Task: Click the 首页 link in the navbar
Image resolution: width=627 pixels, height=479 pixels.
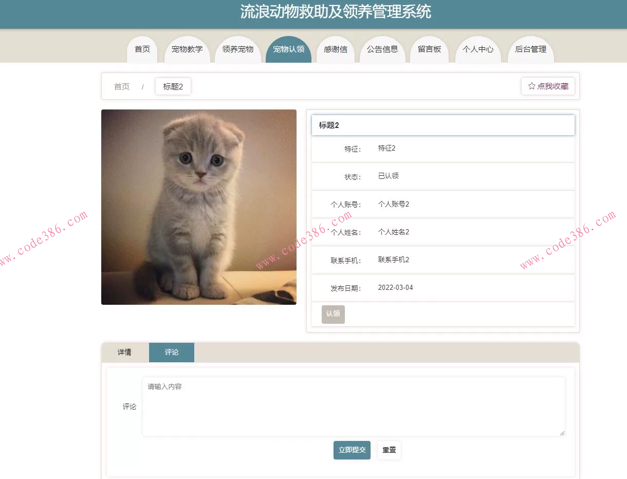Action: click(142, 50)
